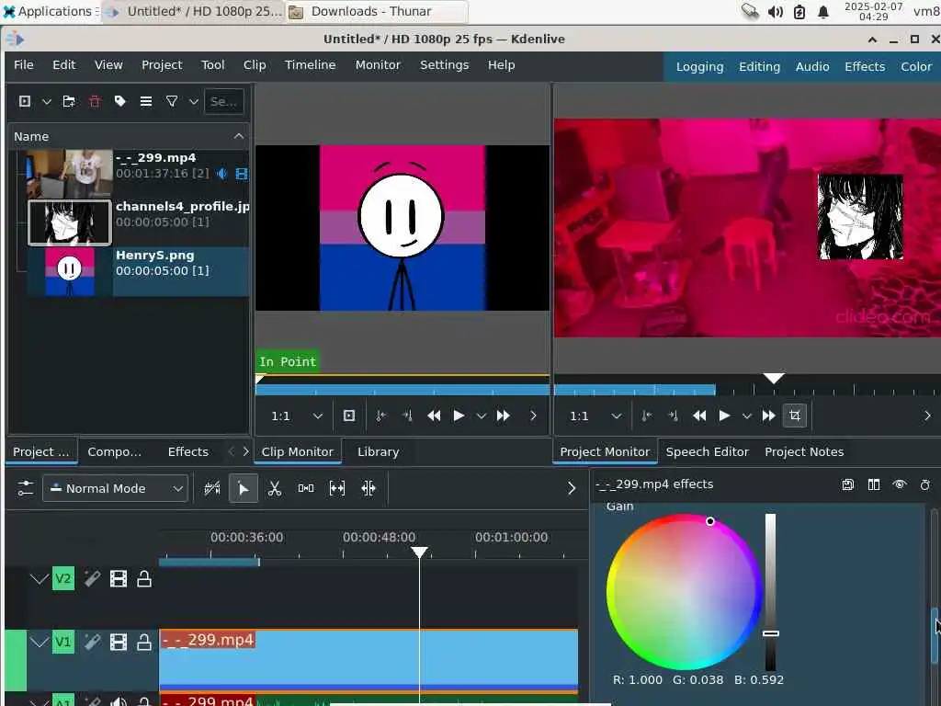
Task: Click the Gain brightness slider handle
Action: tap(771, 633)
